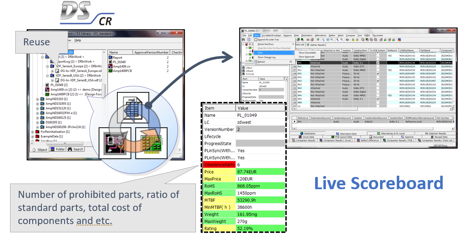466x245 pixels.
Task: Open the Alternative Parts bottom tab
Action: (348, 133)
